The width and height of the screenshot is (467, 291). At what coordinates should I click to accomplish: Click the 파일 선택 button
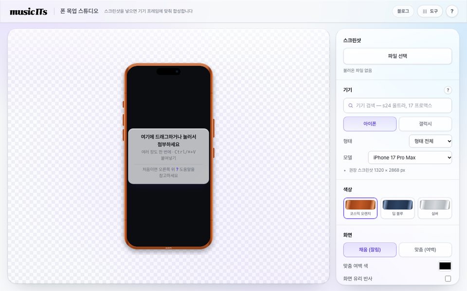397,56
